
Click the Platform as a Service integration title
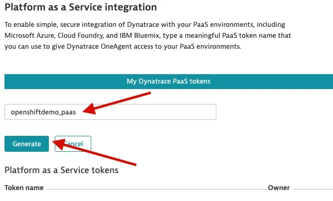[81, 7]
